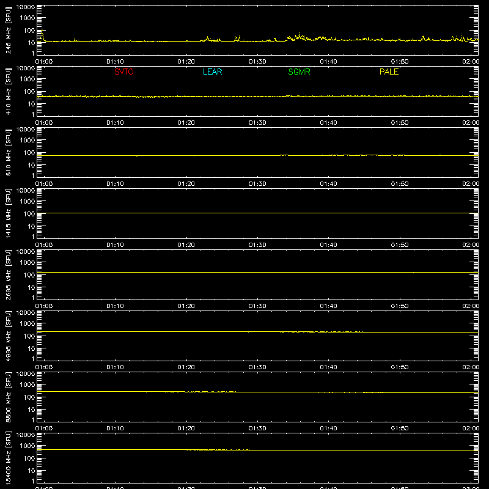489x489 pixels.
Task: Click 01:40 tick under the 4995 MHz panel
Action: (328, 367)
